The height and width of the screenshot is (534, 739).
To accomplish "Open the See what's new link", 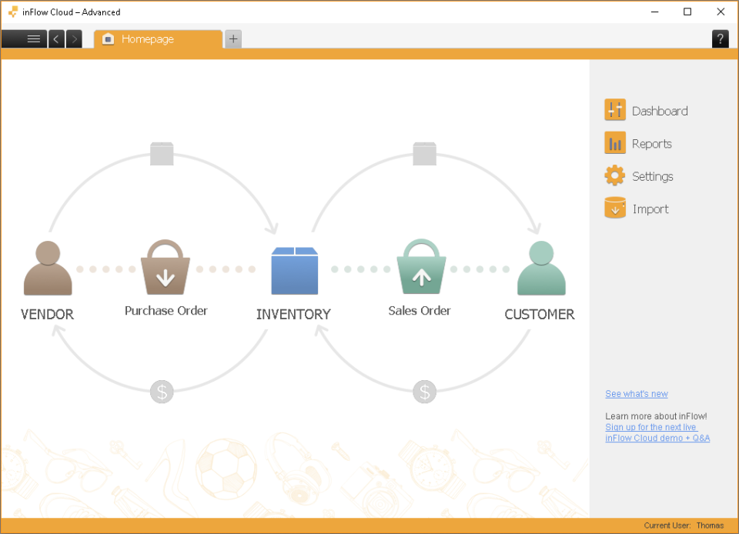I will [637, 394].
